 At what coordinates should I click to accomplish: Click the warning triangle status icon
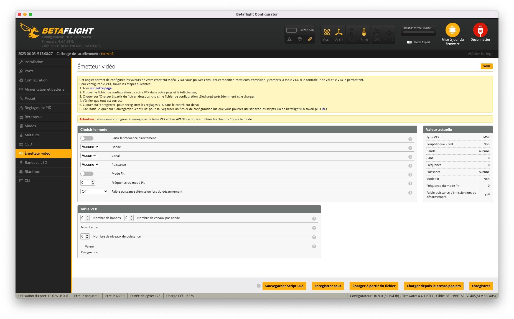pyautogui.click(x=289, y=39)
